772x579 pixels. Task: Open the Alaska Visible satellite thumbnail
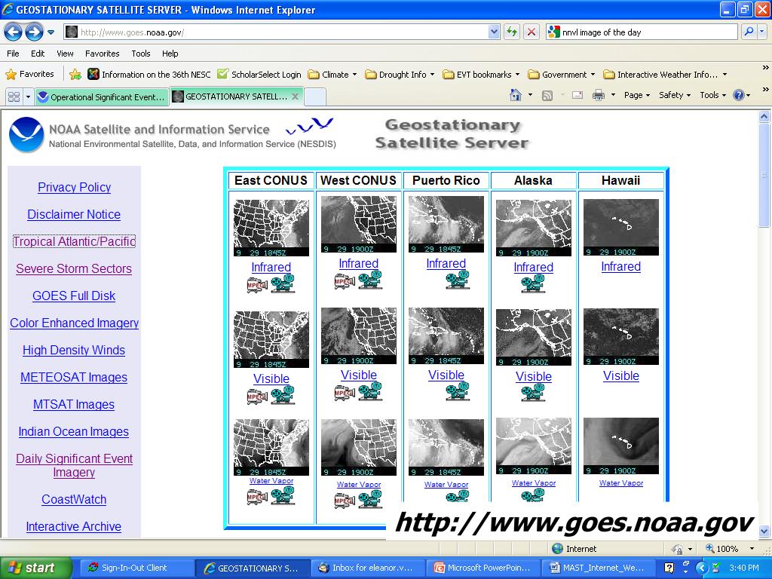534,337
